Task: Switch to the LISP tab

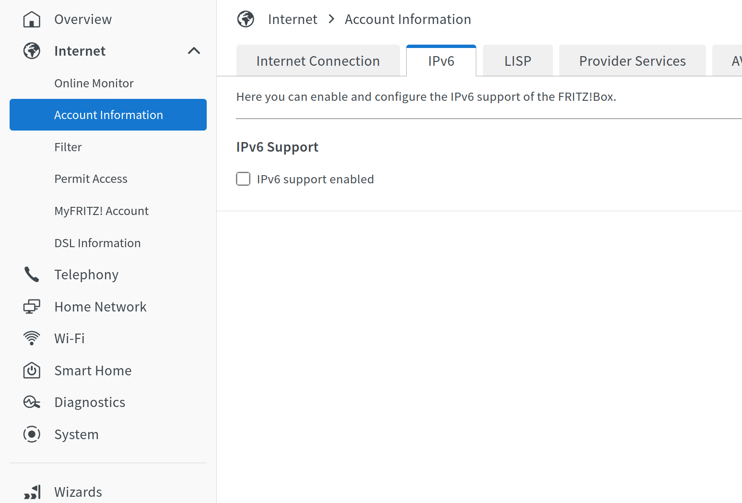Action: point(518,60)
